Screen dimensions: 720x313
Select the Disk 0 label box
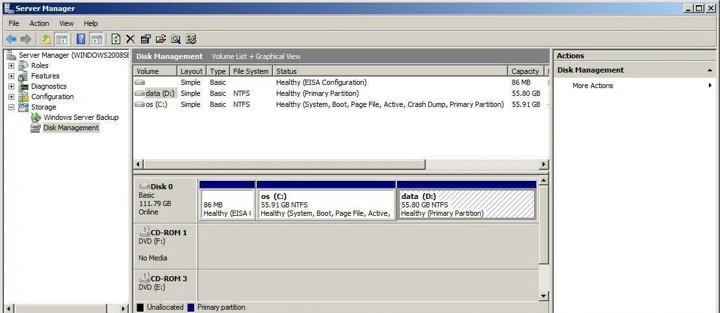point(165,200)
